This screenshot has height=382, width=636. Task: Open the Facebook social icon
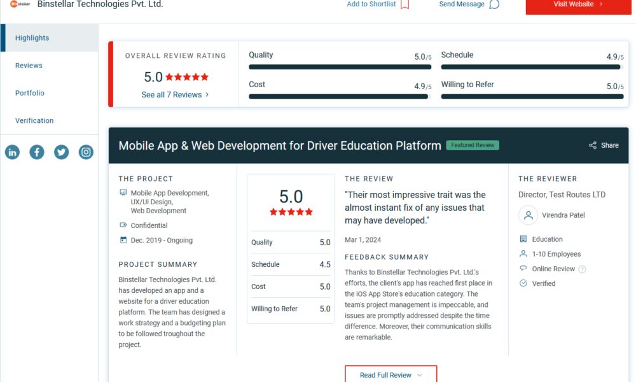[x=37, y=152]
